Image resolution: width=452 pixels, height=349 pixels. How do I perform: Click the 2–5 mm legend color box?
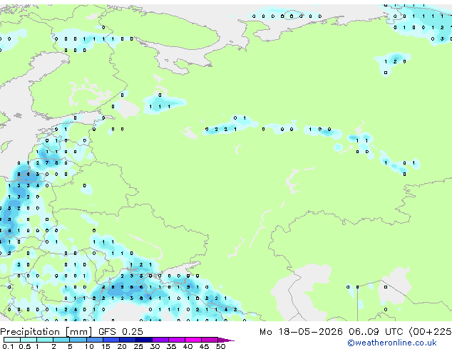tap(61, 340)
